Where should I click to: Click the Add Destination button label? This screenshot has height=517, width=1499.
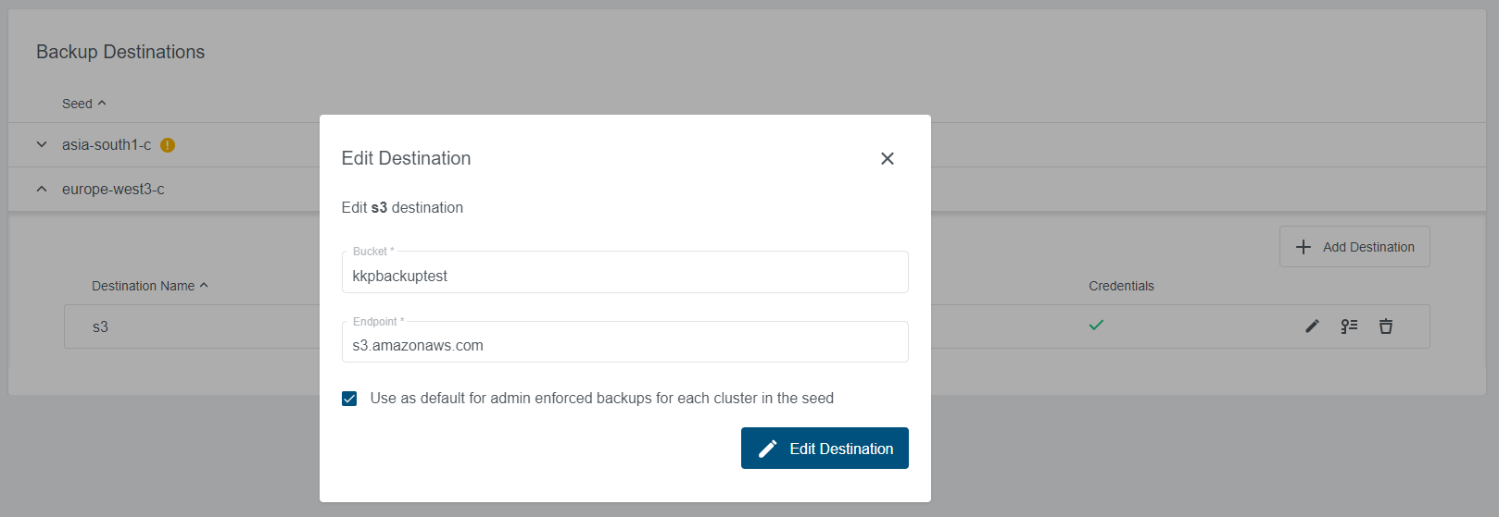(1368, 247)
